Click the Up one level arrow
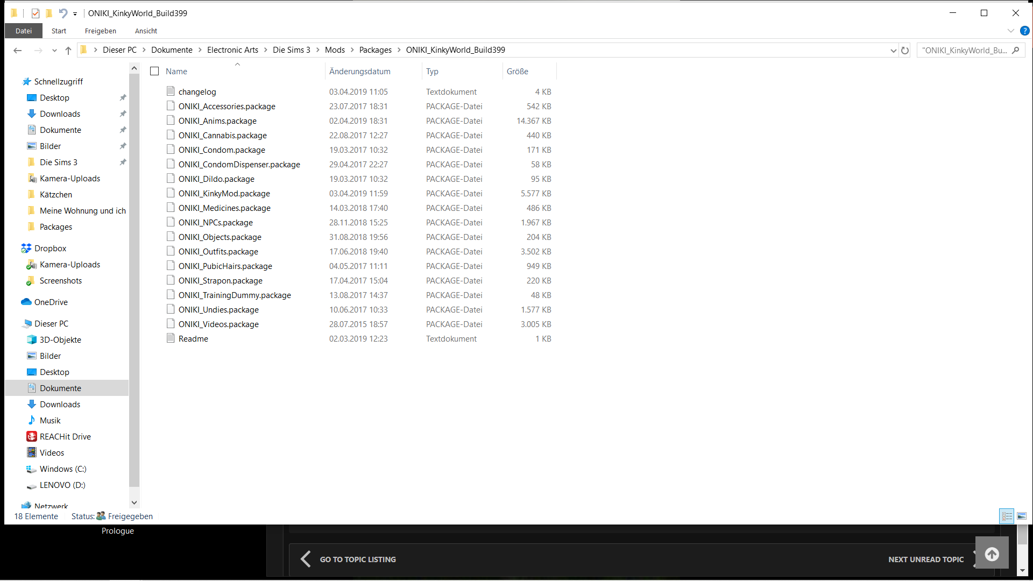 [68, 50]
